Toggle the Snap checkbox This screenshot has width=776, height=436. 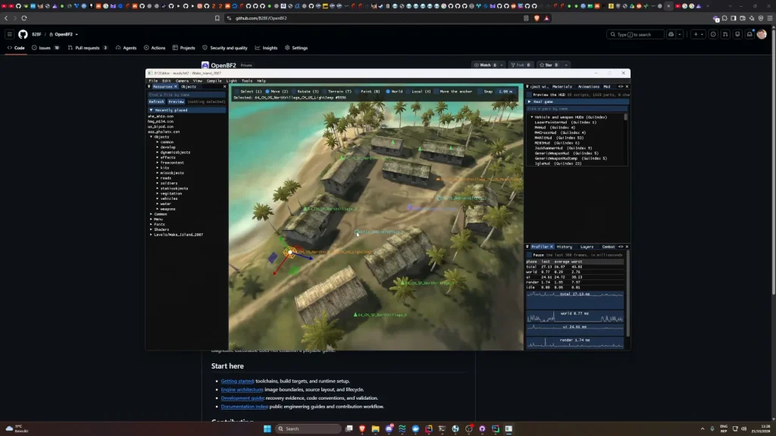point(480,92)
